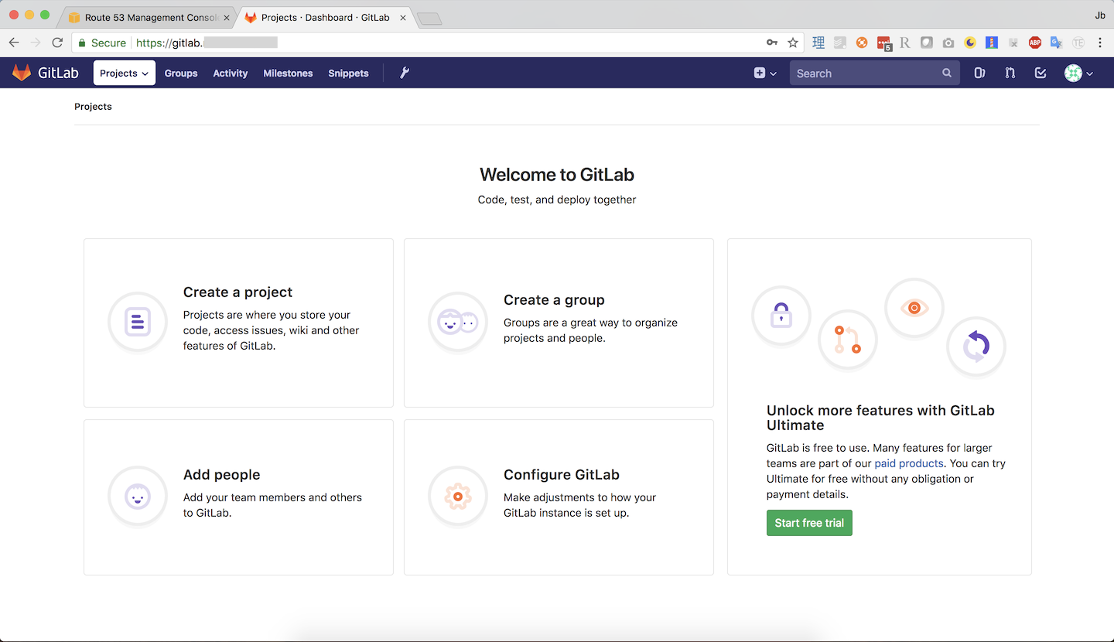The image size is (1114, 642).
Task: Open the Create a project card
Action: tap(238, 323)
